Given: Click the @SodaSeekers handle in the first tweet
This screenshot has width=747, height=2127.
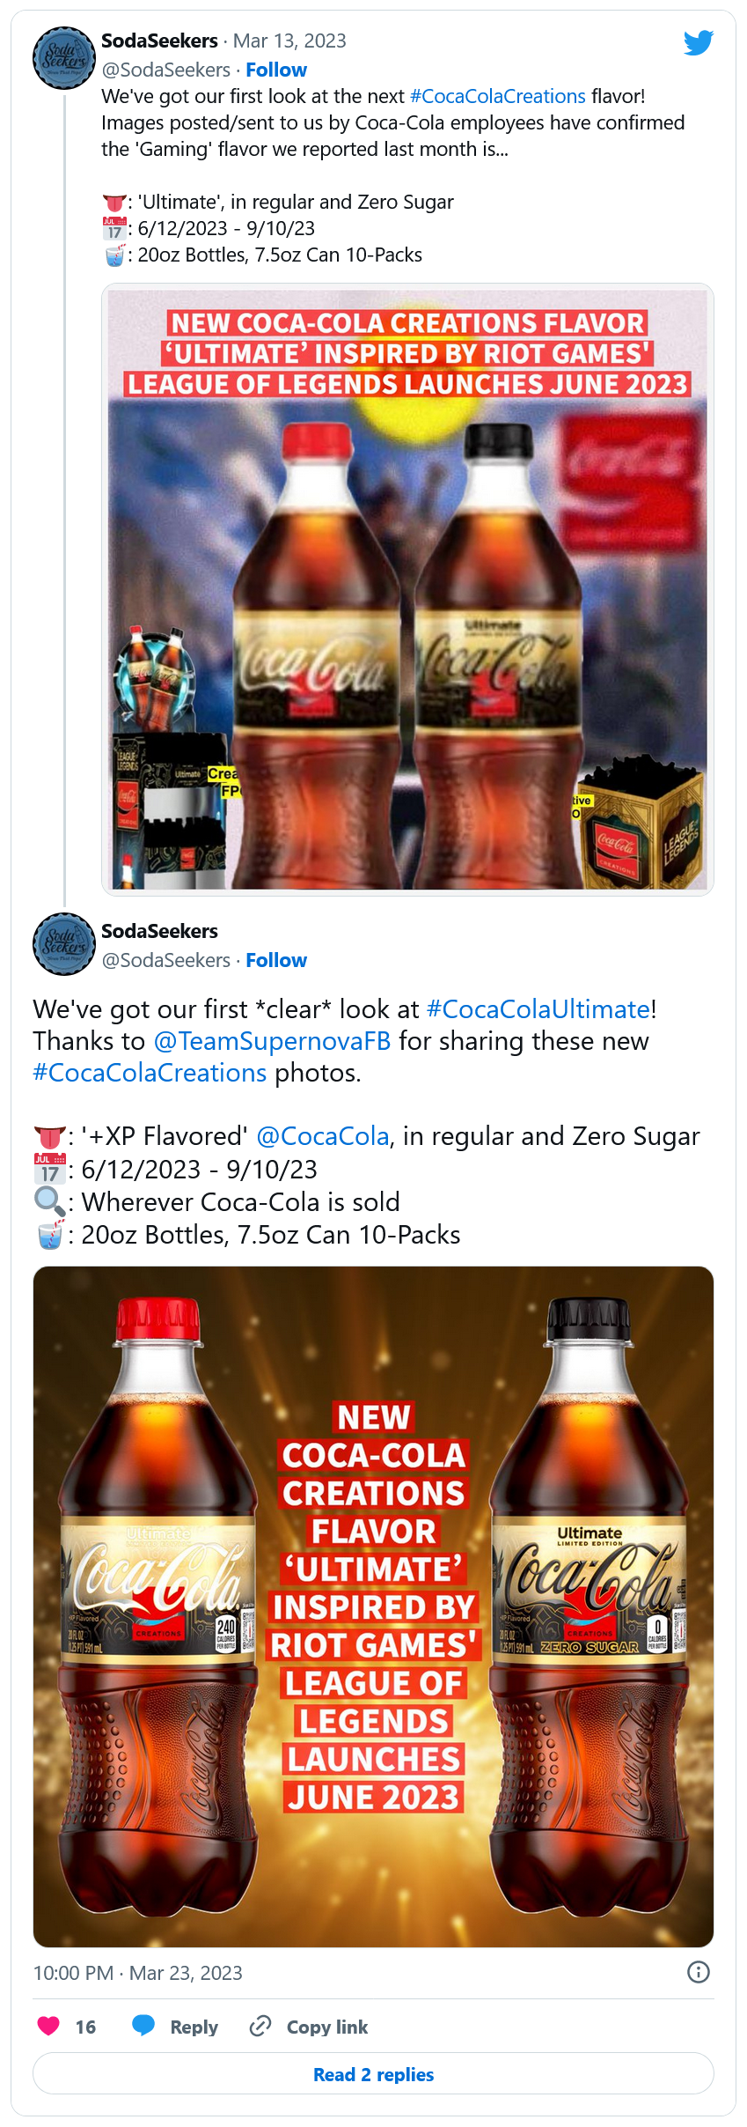Looking at the screenshot, I should (x=166, y=70).
